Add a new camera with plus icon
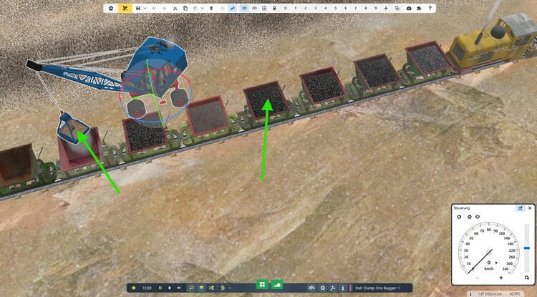This screenshot has width=537, height=297. [386, 8]
